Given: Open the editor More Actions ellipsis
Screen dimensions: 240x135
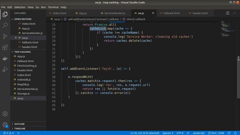Looking at the screenshot, I should tap(234, 13).
